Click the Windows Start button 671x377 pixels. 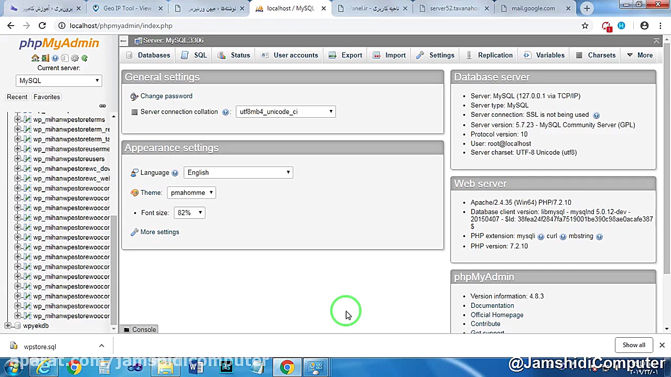tap(13, 368)
